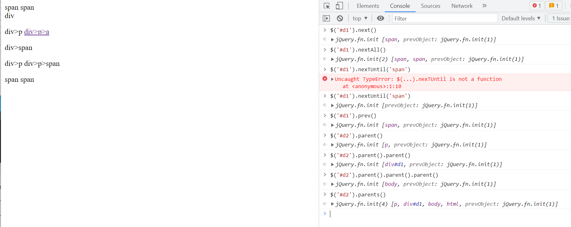
Task: Click the html element in parents() result
Action: point(453,204)
